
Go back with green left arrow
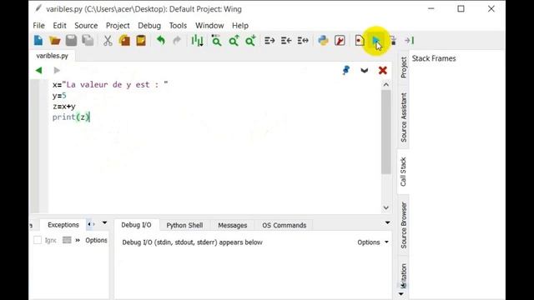click(x=38, y=70)
